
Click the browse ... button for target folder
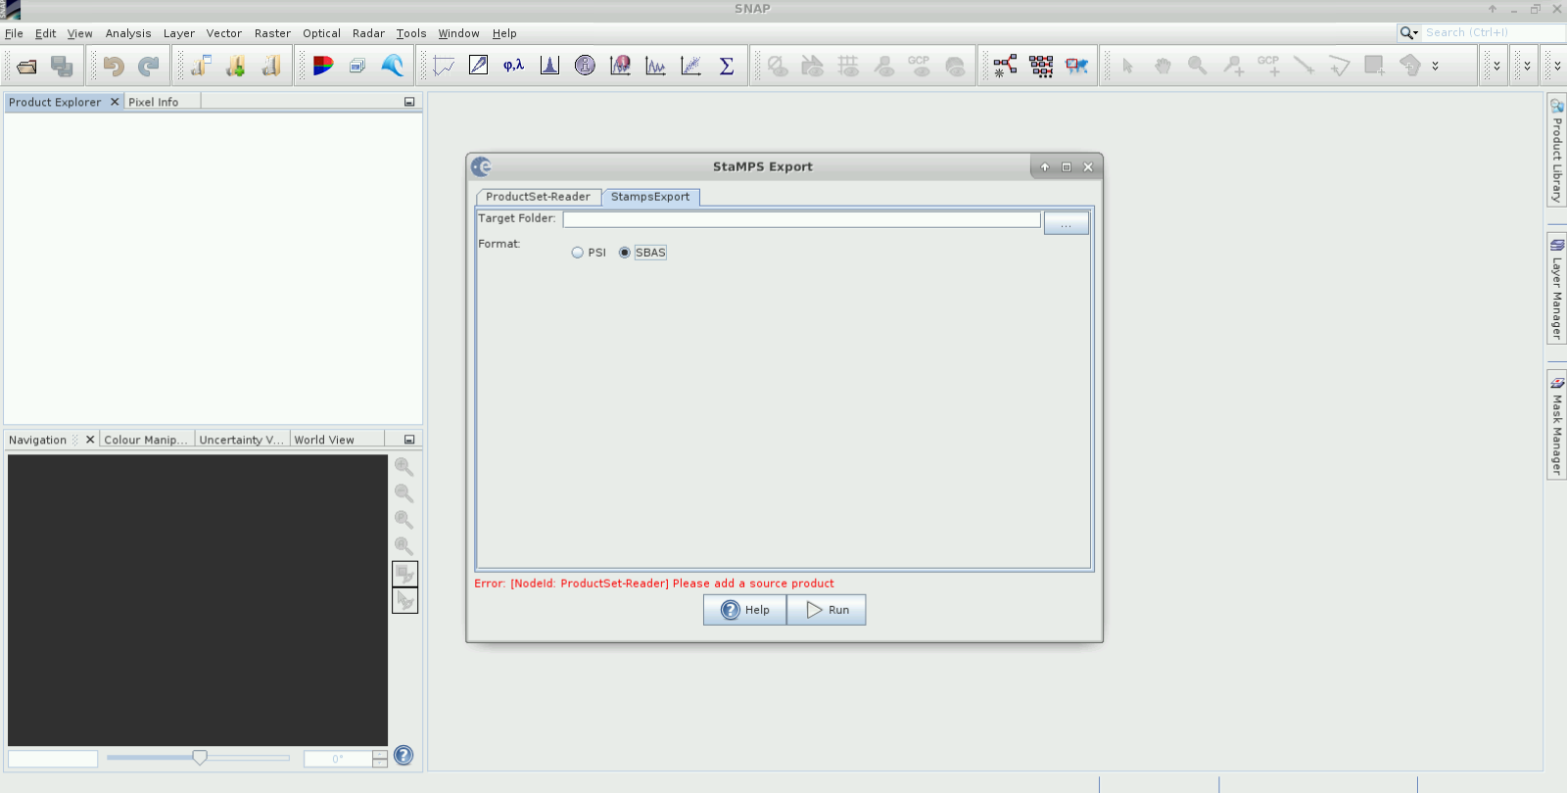coord(1066,223)
